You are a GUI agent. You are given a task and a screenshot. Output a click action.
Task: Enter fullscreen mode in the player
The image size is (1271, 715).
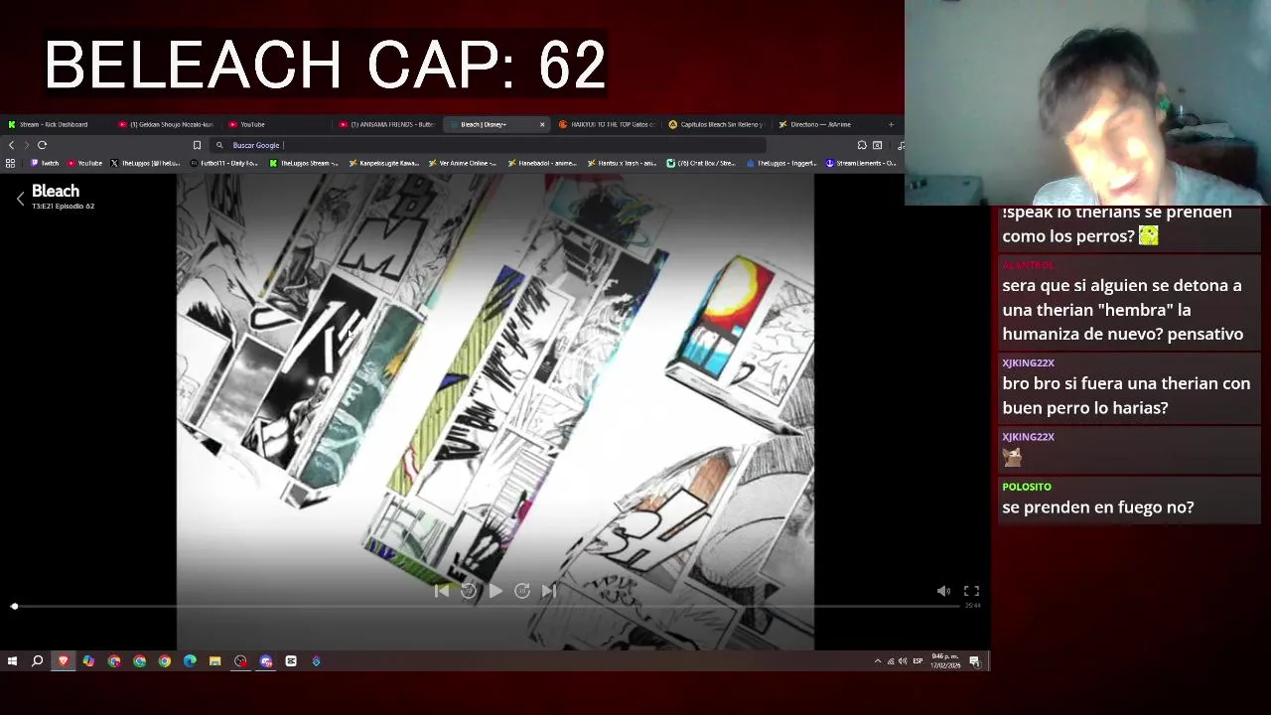coord(971,591)
